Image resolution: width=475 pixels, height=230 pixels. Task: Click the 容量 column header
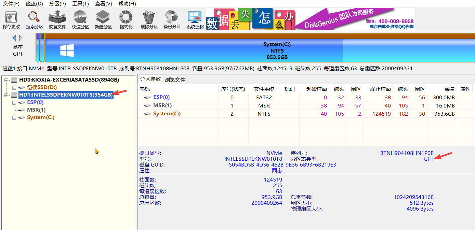[x=442, y=89]
